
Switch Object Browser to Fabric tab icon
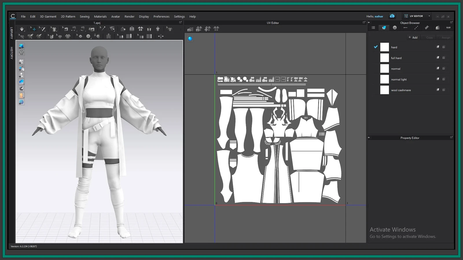click(384, 28)
